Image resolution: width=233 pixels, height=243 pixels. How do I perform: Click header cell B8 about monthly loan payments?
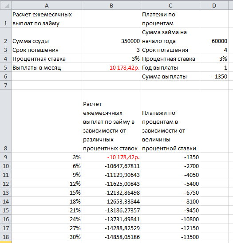(111, 121)
